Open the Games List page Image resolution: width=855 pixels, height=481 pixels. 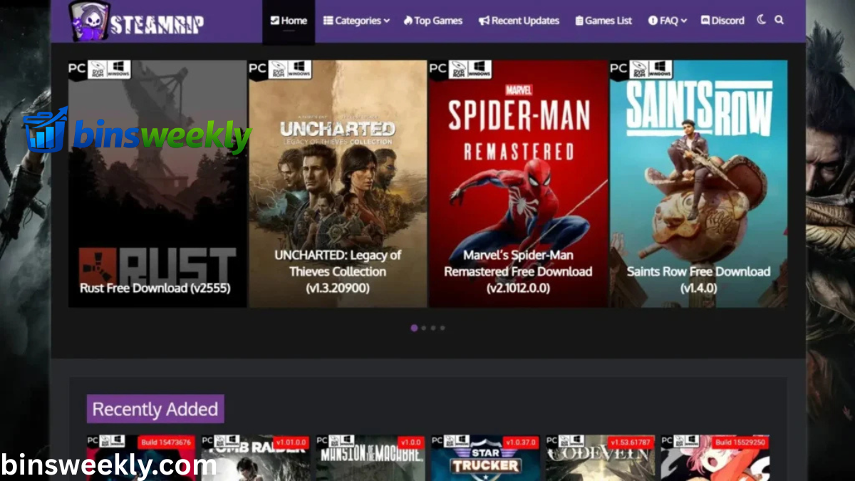coord(603,21)
